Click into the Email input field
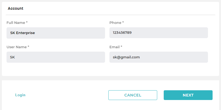221x110 pixels. tap(159, 57)
